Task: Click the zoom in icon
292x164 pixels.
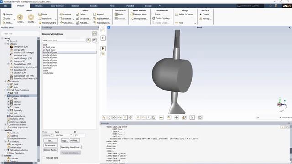Action: point(138,118)
